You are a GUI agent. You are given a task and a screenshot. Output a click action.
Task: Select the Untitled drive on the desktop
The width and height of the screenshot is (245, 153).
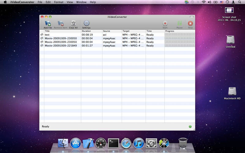click(x=231, y=42)
